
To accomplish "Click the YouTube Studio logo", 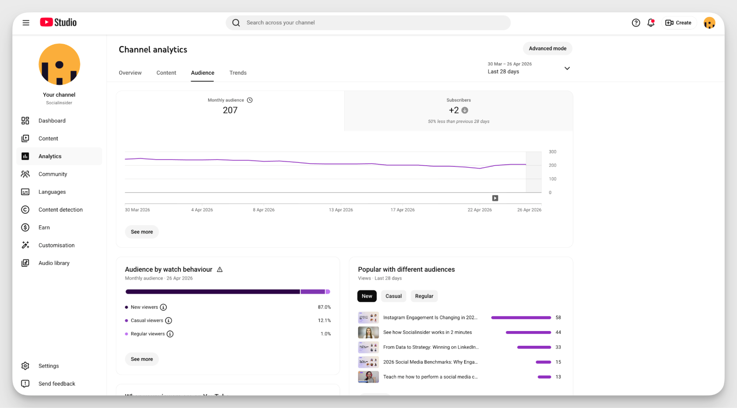I will click(x=58, y=22).
